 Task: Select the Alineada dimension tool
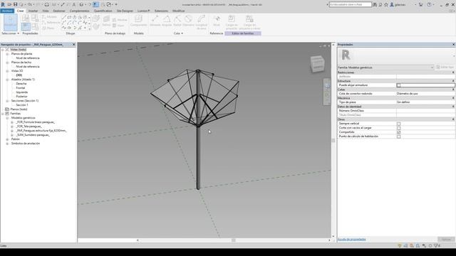155,21
